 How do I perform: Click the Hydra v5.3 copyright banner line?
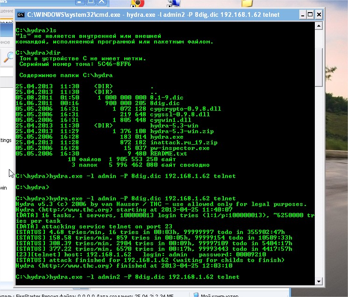tap(161, 204)
